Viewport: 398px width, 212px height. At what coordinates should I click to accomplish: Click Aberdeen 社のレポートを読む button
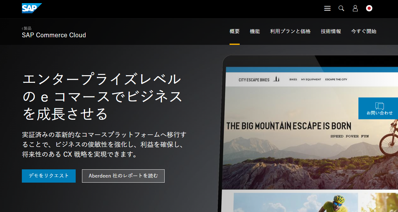pyautogui.click(x=123, y=176)
